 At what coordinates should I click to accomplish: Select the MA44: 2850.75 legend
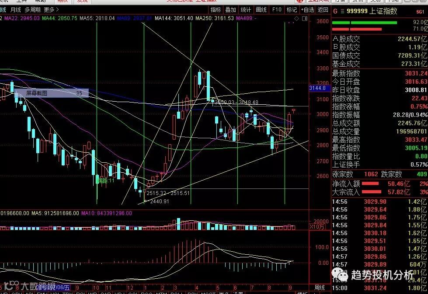59,18
